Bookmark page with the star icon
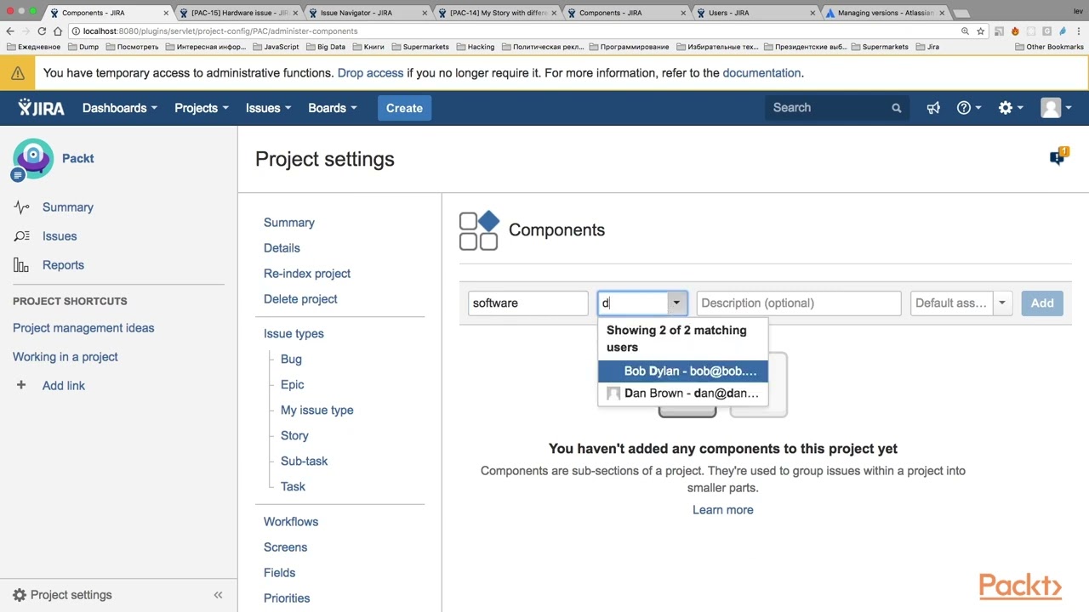The width and height of the screenshot is (1089, 612). coord(980,31)
